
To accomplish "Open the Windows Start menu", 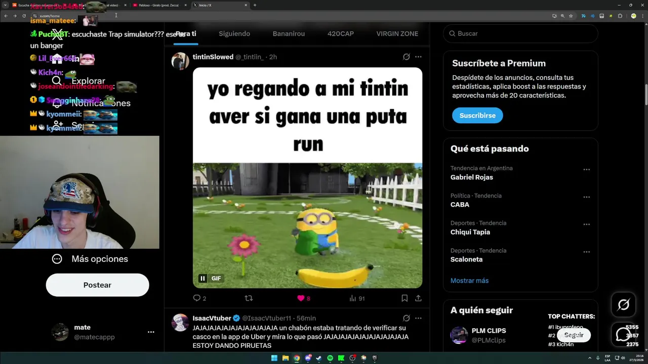I will [x=274, y=358].
